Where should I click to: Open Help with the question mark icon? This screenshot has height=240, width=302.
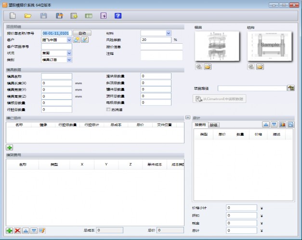tap(118, 16)
